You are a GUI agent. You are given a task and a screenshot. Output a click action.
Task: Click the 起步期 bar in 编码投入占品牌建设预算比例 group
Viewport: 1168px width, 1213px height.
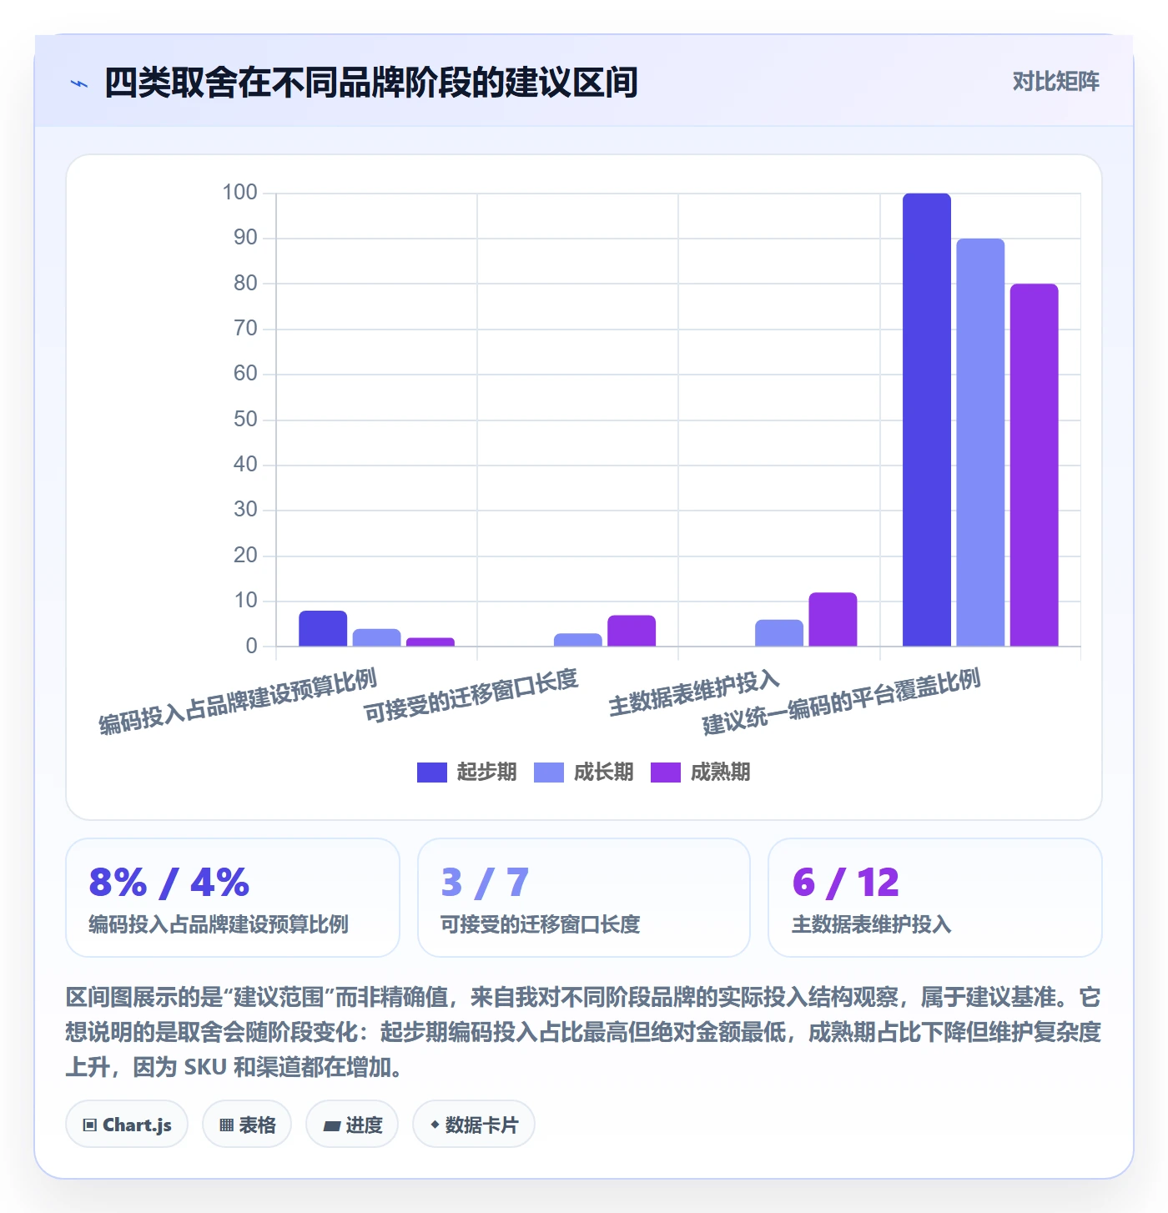(x=323, y=628)
